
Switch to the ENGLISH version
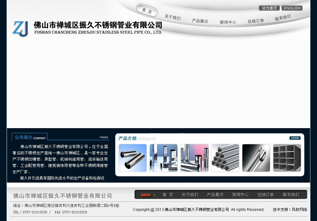tap(292, 8)
